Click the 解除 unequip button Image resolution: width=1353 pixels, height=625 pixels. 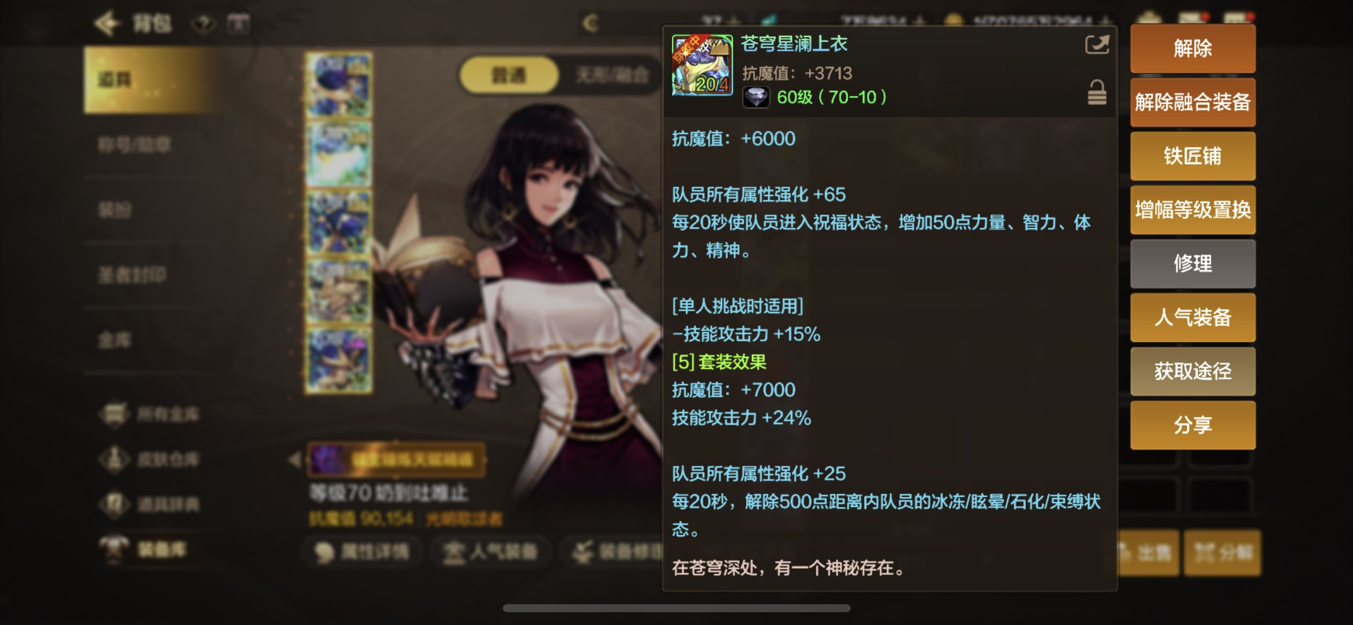tap(1193, 49)
